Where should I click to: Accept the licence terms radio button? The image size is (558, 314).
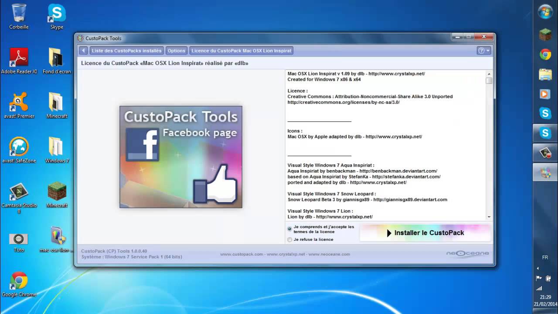click(x=289, y=229)
